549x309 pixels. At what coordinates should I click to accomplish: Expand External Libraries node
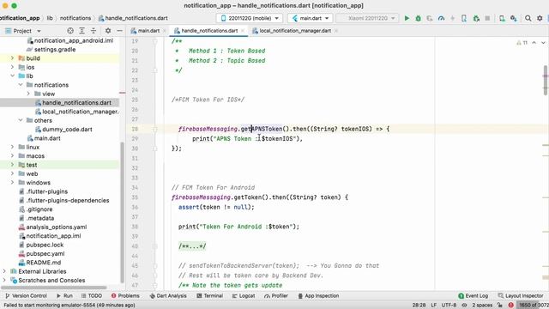[4, 271]
